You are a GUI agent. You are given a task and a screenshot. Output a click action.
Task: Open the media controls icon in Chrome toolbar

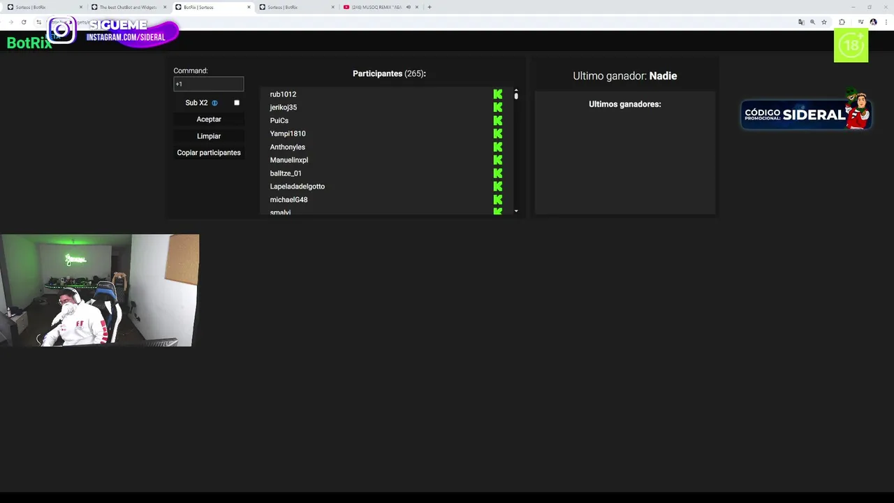(860, 22)
